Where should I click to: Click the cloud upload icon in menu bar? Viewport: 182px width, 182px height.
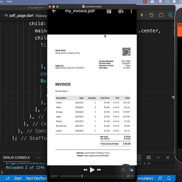coord(152,2)
